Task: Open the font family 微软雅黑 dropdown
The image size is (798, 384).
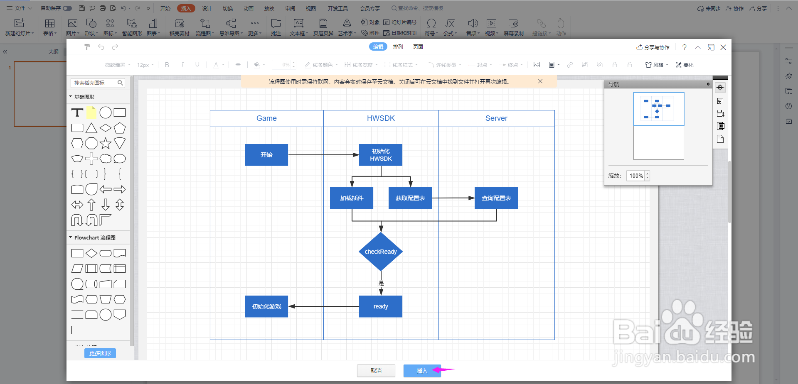Action: coord(118,65)
